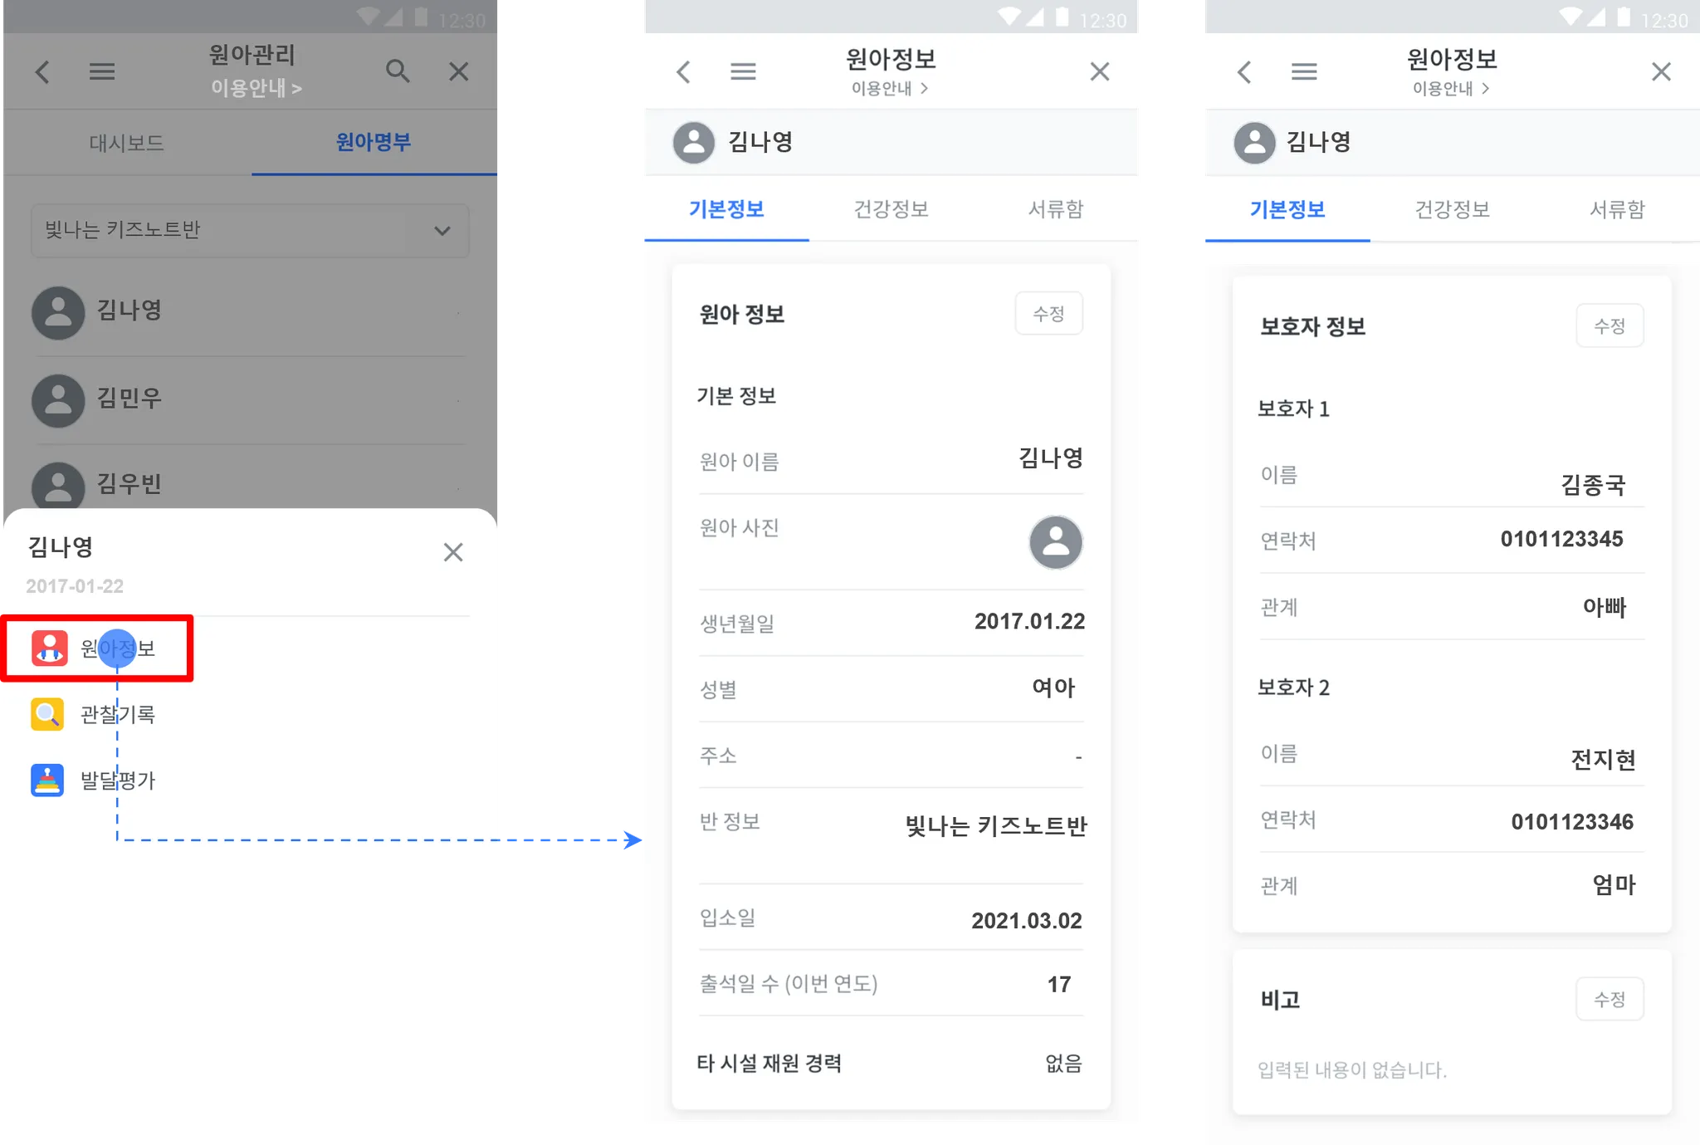The width and height of the screenshot is (1700, 1145).
Task: Open 이용안내 chevron link in middle screen
Action: pyautogui.click(x=890, y=88)
